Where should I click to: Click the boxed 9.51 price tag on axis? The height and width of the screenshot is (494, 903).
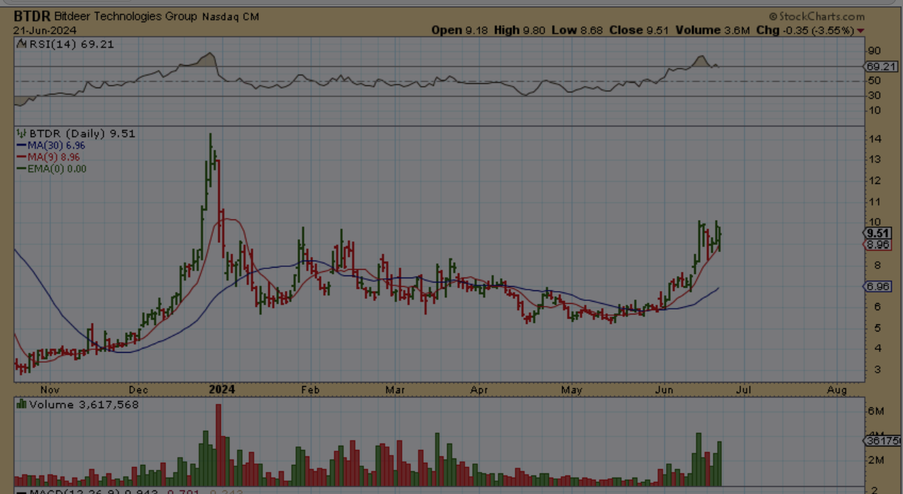(x=879, y=234)
